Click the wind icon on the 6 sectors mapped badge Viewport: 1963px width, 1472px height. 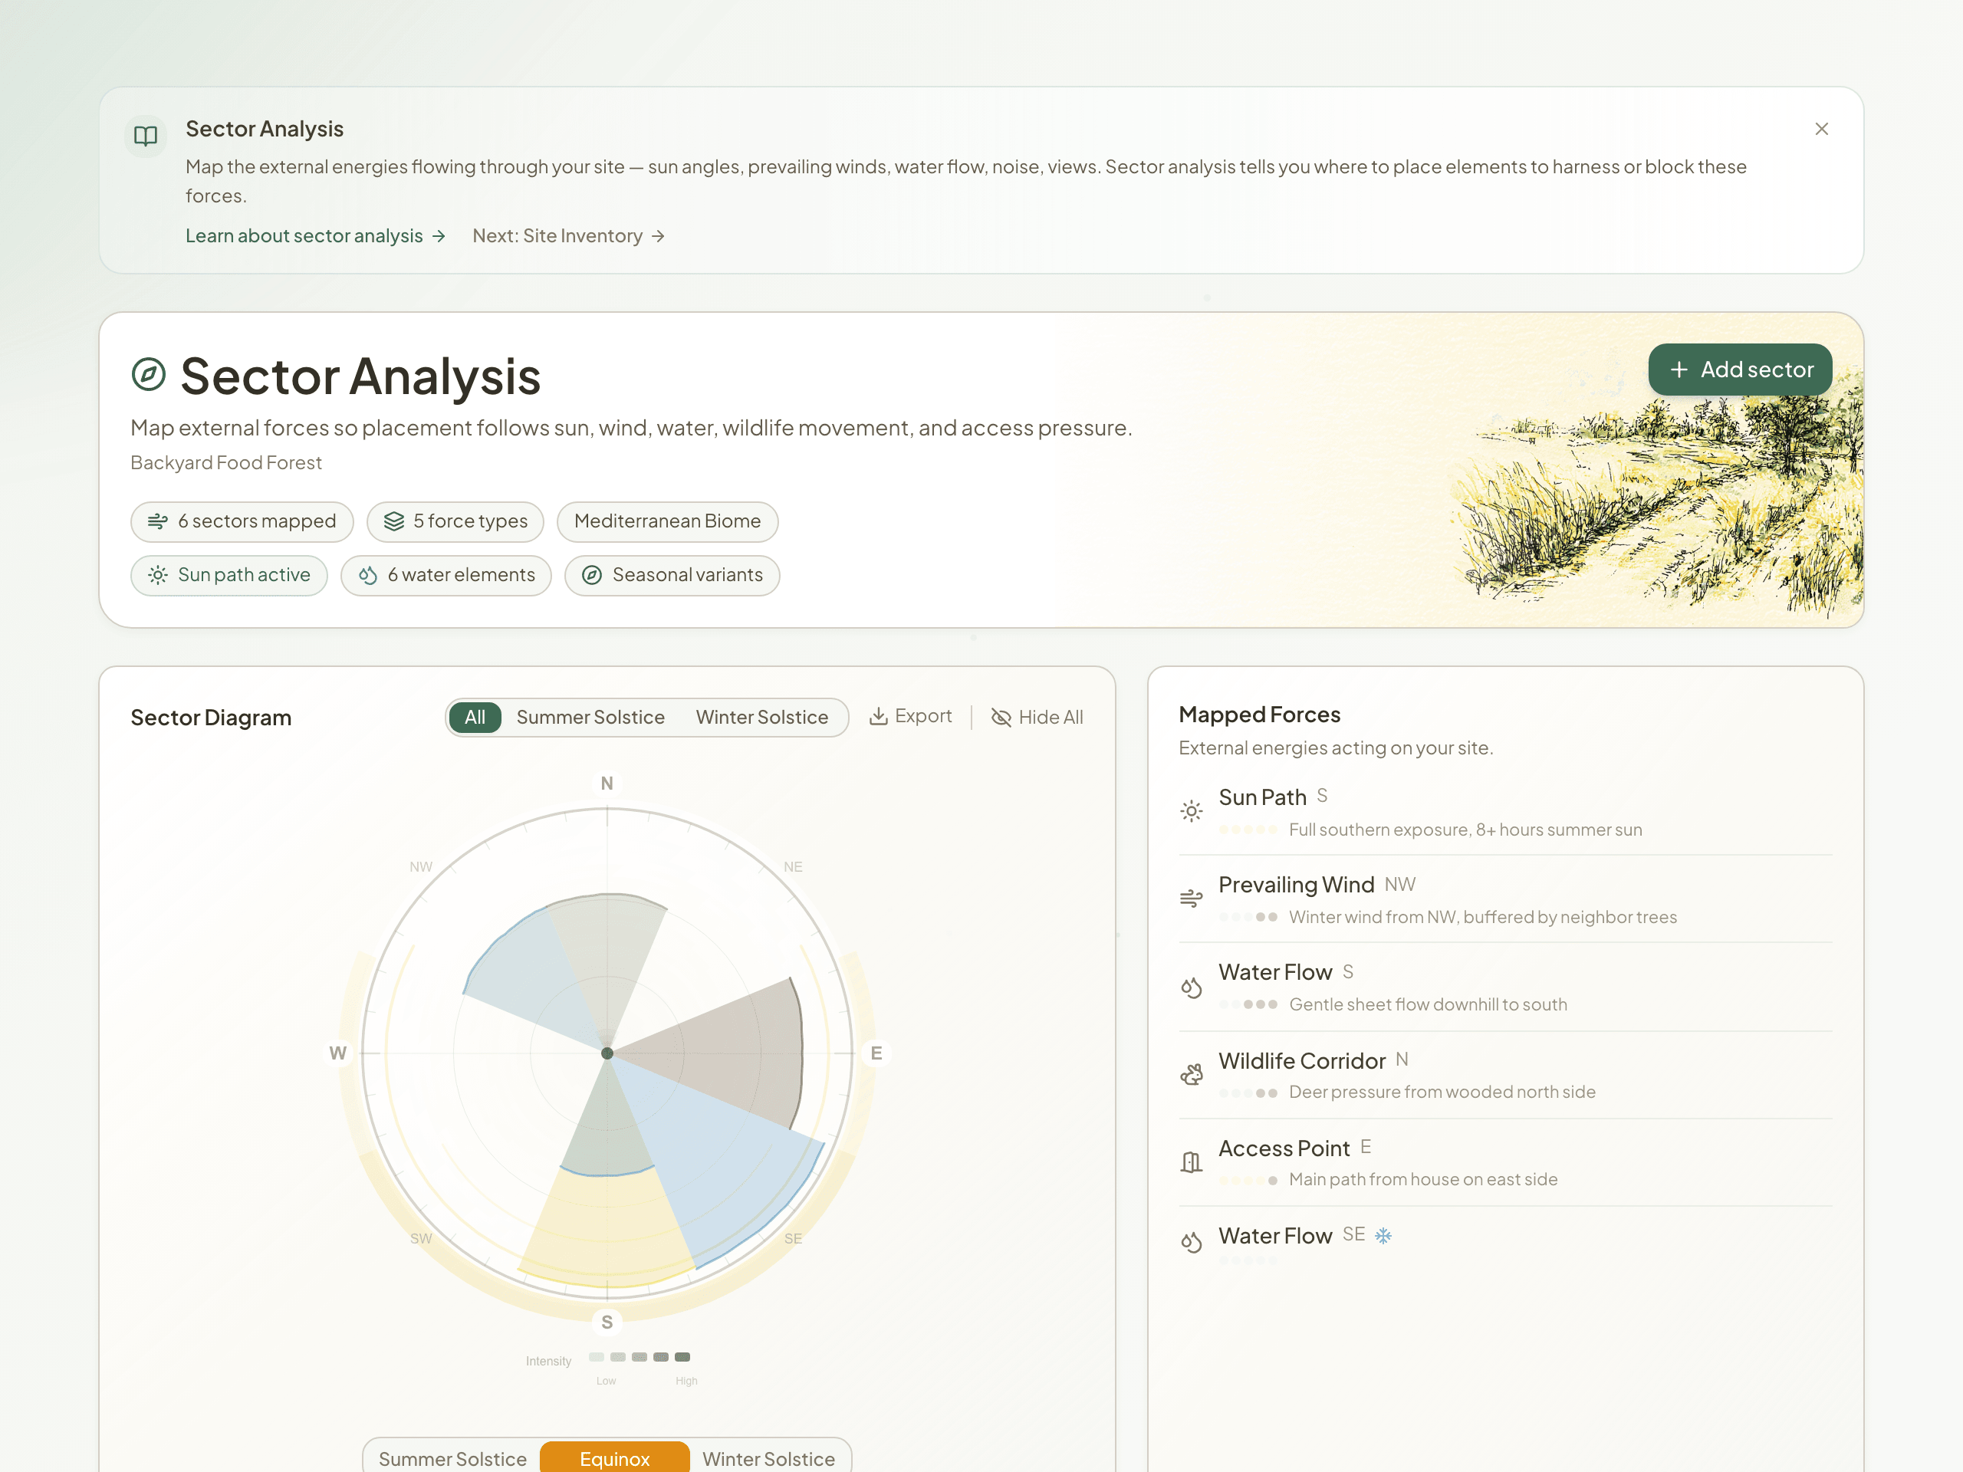pos(156,522)
